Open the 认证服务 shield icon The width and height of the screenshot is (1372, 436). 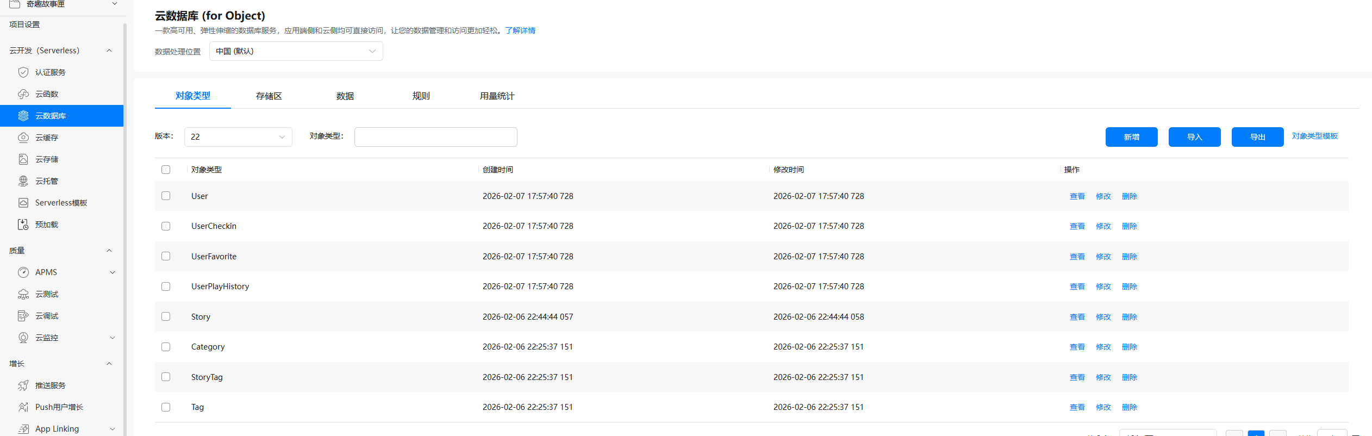[x=23, y=72]
